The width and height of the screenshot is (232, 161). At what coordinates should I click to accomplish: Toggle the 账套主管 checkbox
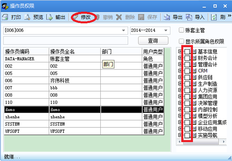coord(181,30)
